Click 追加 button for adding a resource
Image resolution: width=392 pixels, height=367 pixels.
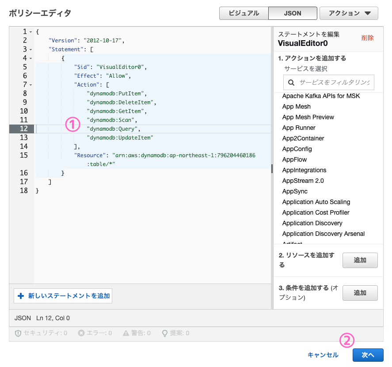coord(360,260)
